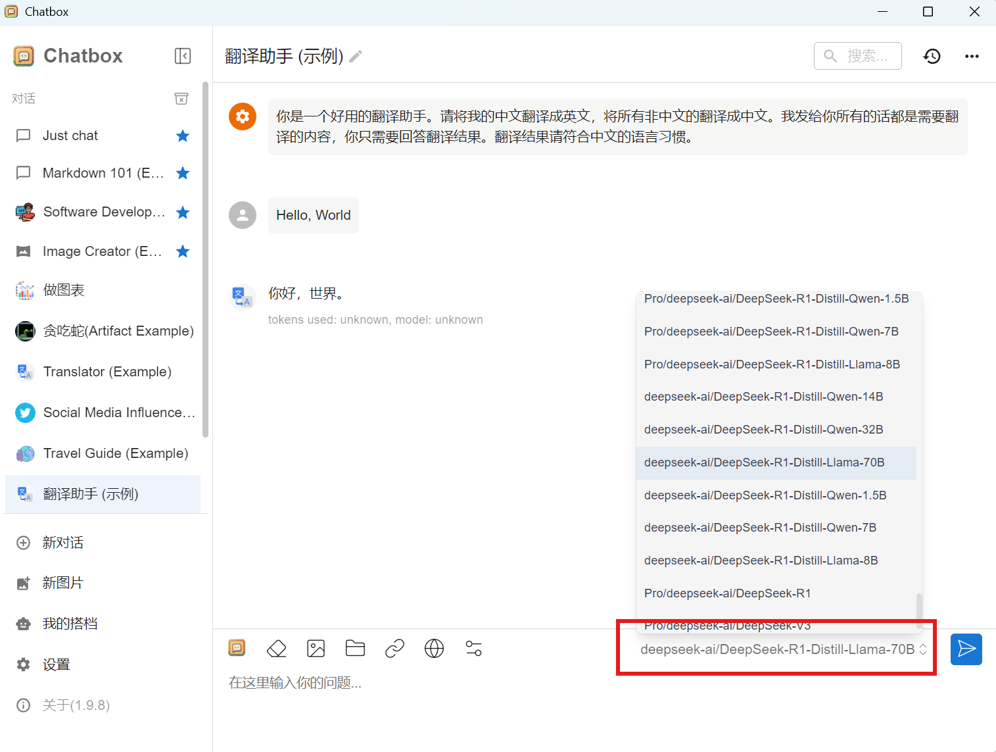Click the translator avatar beside 你好，世界
996x752 pixels.
click(243, 297)
